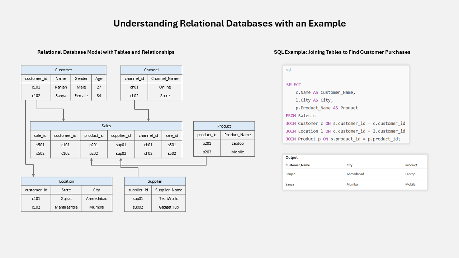Select the Laptop cell in Product table
Screen dimensions: 459x258
coord(237,143)
